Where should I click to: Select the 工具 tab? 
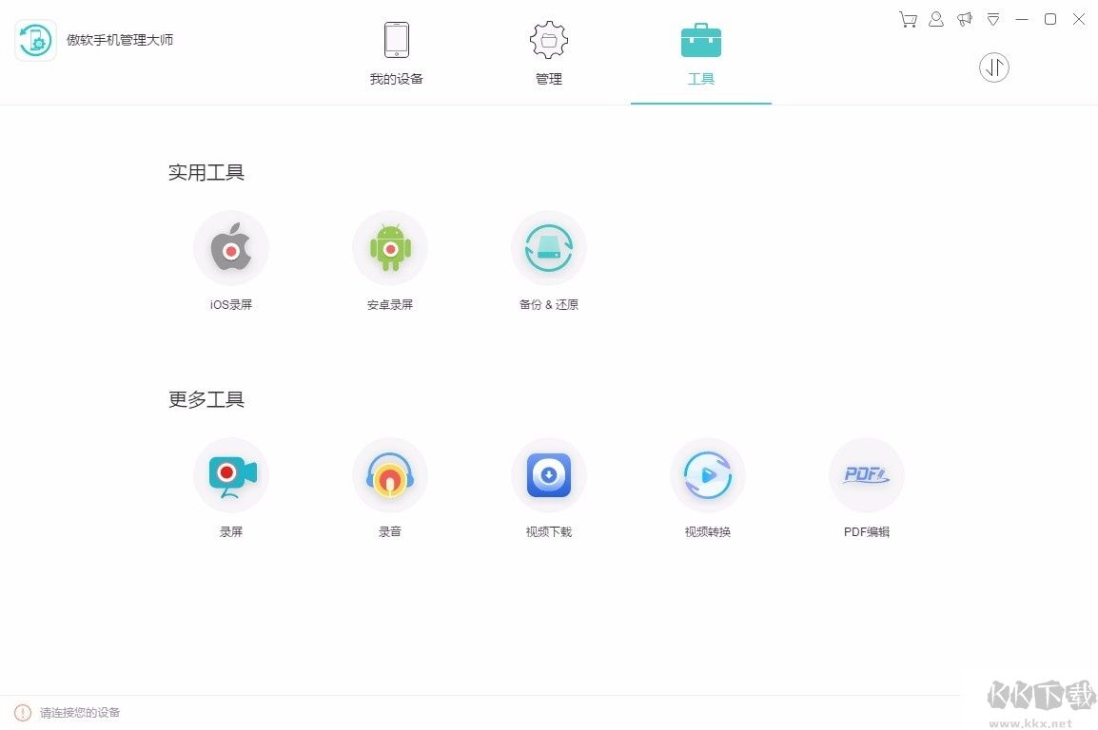[701, 53]
